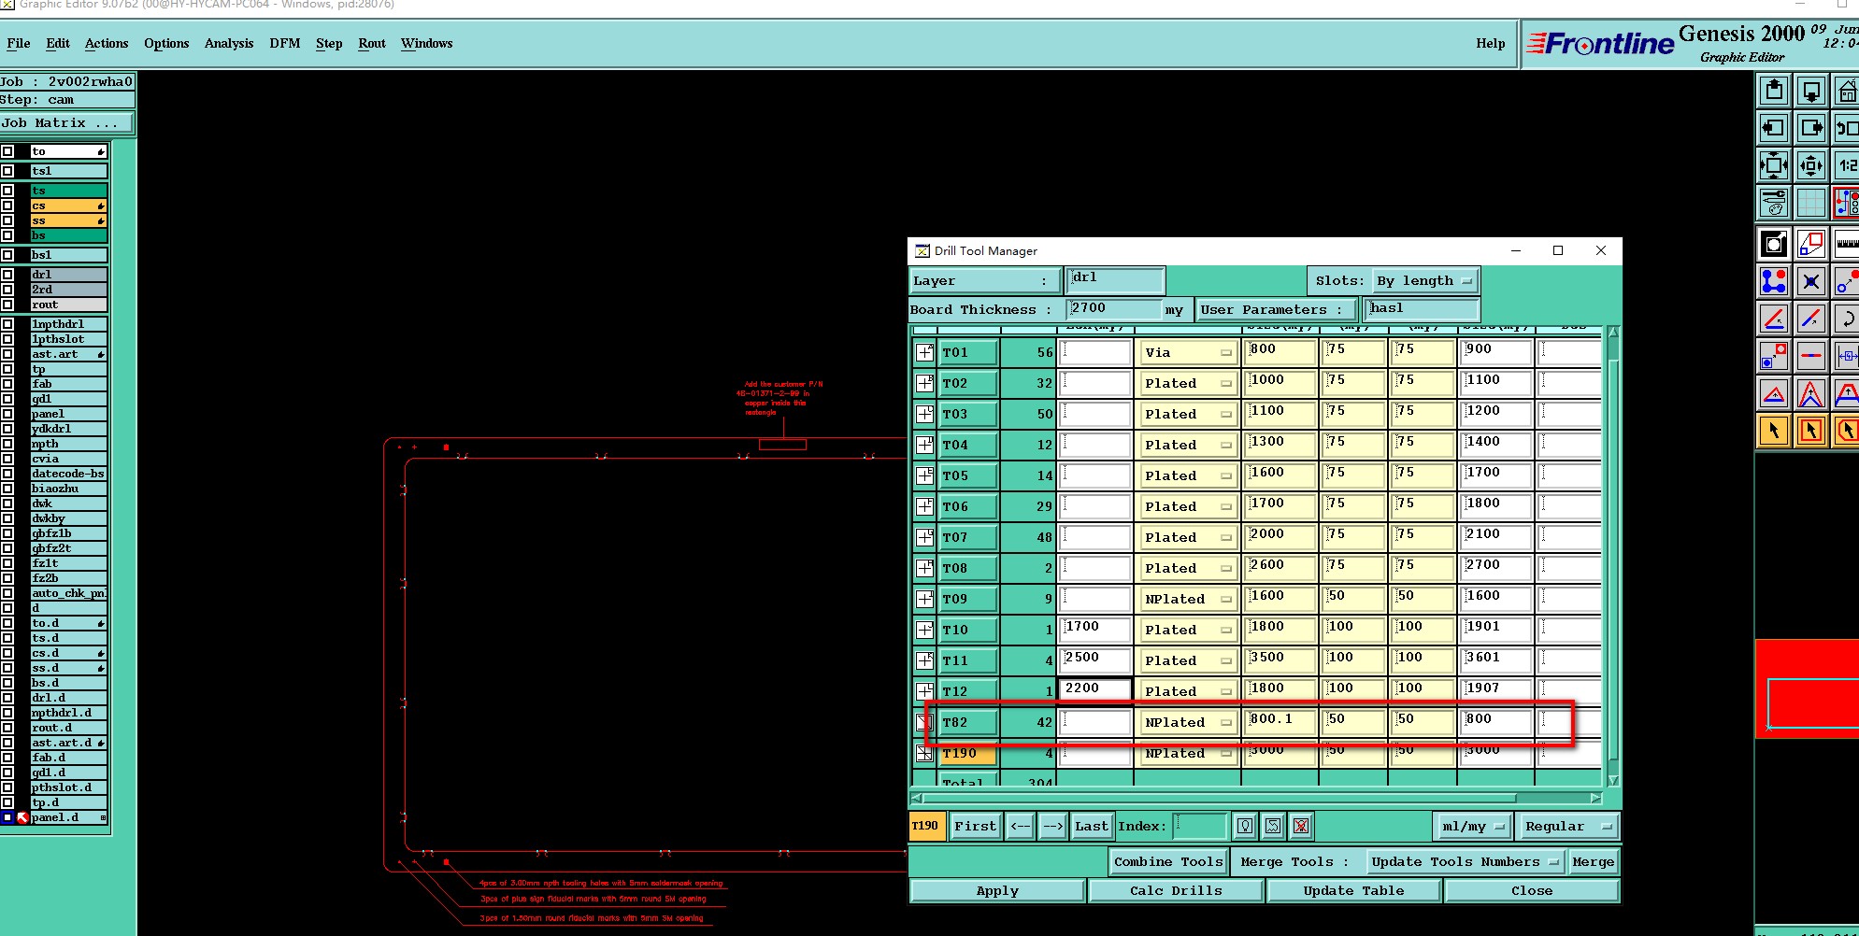Click the Apply button
This screenshot has width=1859, height=936.
click(x=997, y=890)
